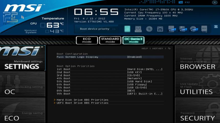Click the Current DRAM Frequency text

click(x=151, y=16)
